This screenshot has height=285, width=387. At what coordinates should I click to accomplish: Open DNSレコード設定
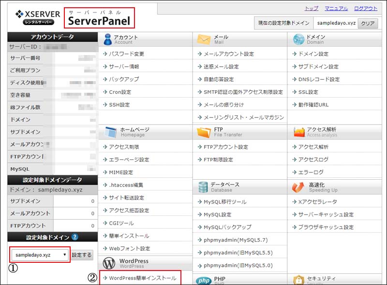tap(319, 79)
